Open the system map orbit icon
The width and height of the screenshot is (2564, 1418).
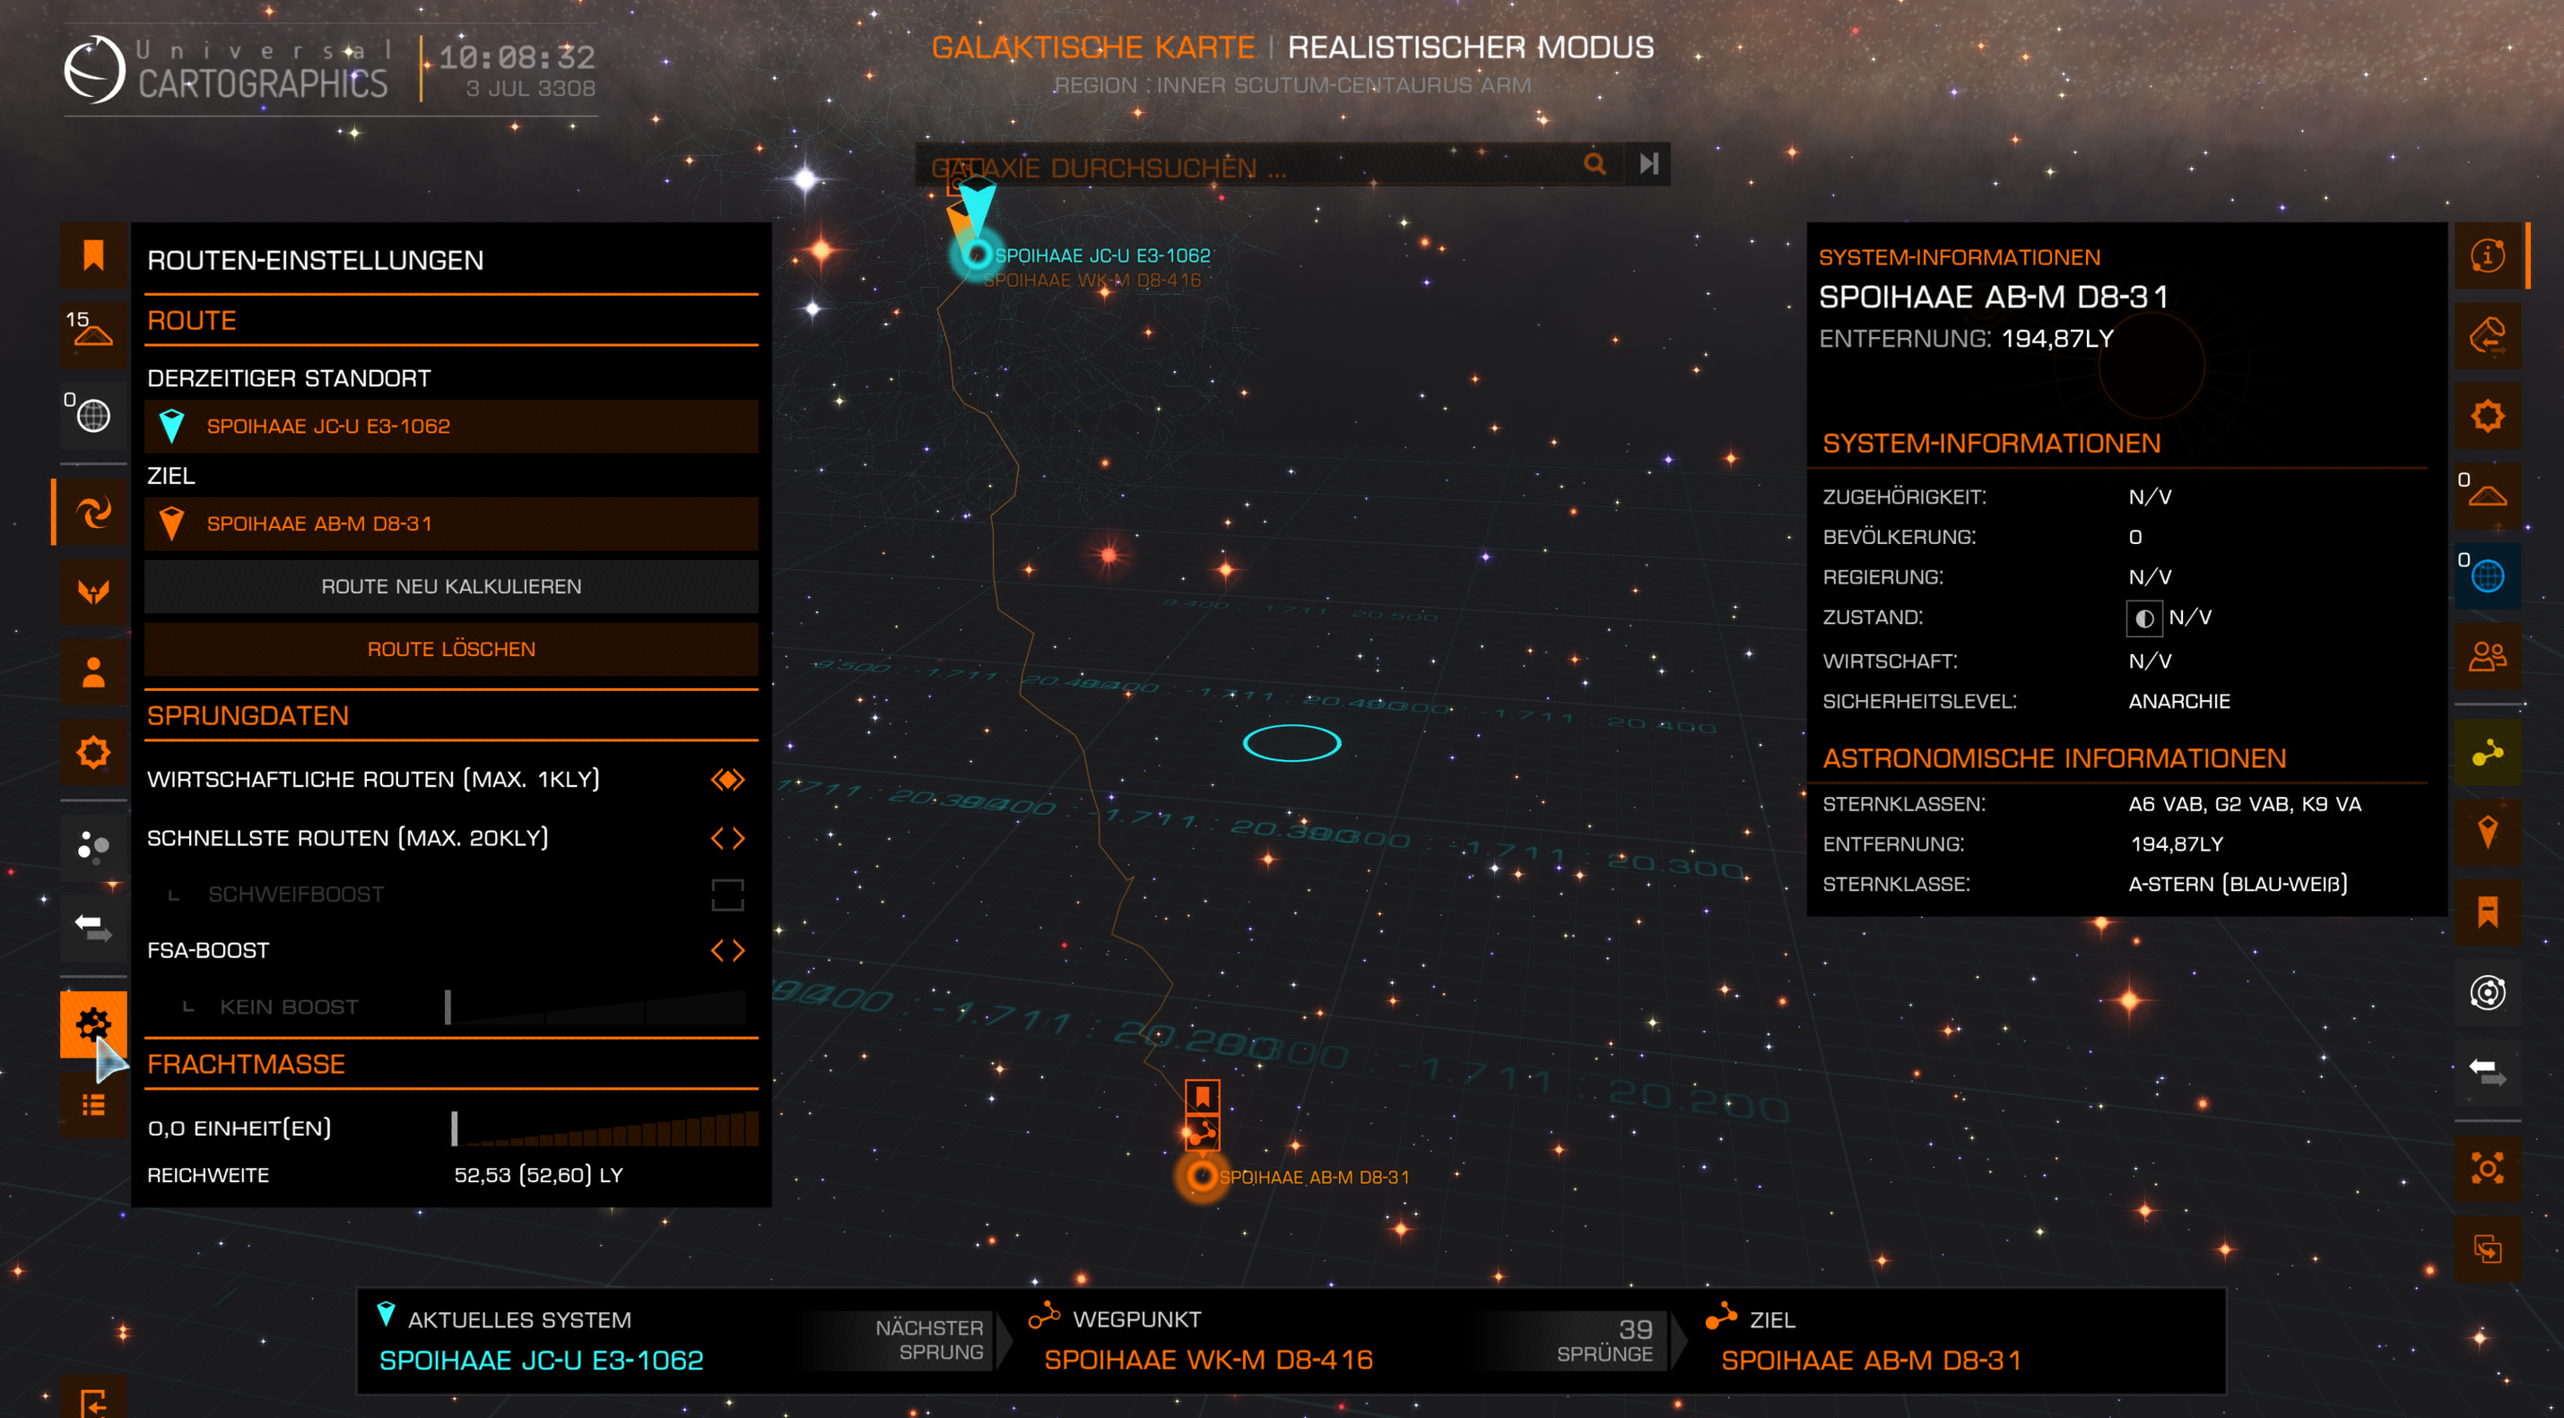[x=2488, y=992]
